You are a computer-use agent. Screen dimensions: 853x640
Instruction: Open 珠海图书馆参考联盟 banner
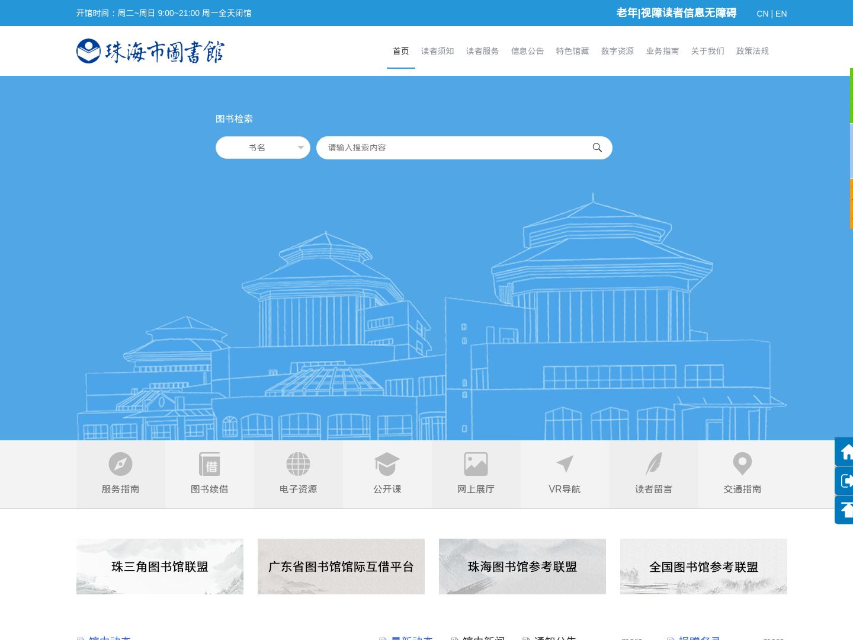click(x=522, y=567)
